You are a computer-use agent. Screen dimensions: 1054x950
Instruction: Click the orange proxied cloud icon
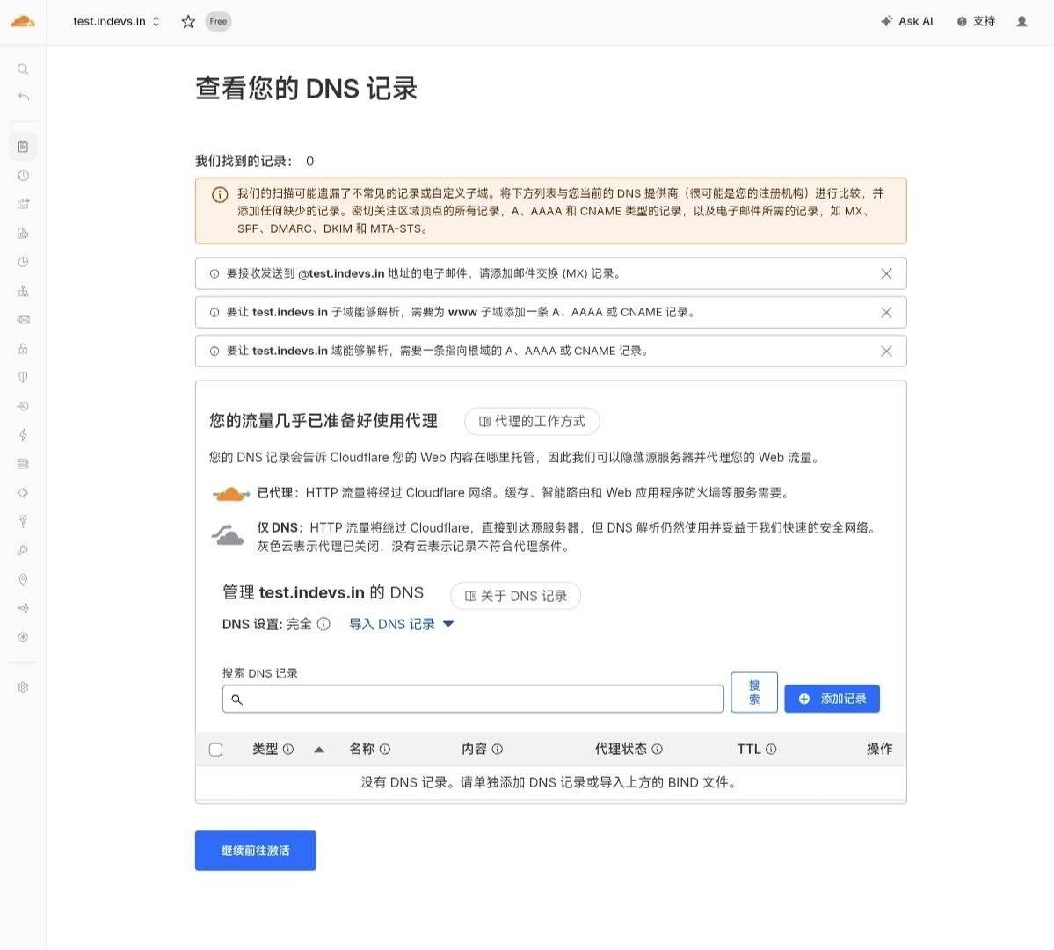[x=230, y=494]
